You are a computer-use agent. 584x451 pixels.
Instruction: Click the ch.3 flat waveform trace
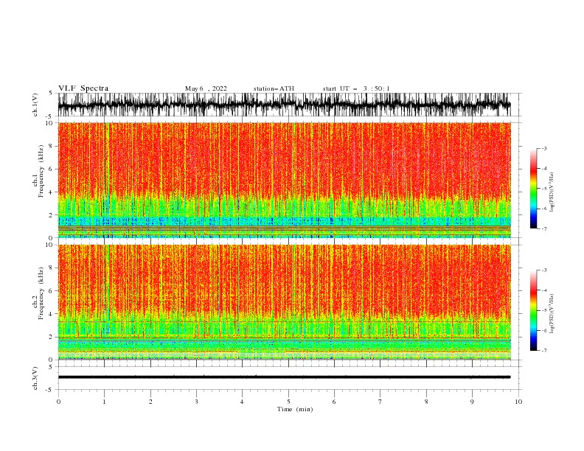coord(284,377)
